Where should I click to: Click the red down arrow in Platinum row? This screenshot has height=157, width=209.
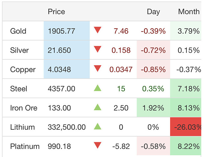pos(98,145)
